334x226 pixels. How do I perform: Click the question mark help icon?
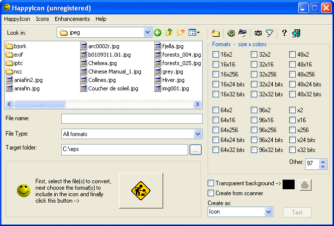pyautogui.click(x=284, y=33)
